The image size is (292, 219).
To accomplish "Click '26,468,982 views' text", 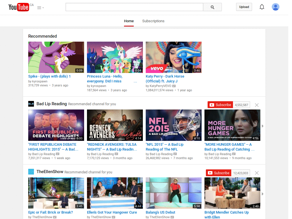I will 157,158.
